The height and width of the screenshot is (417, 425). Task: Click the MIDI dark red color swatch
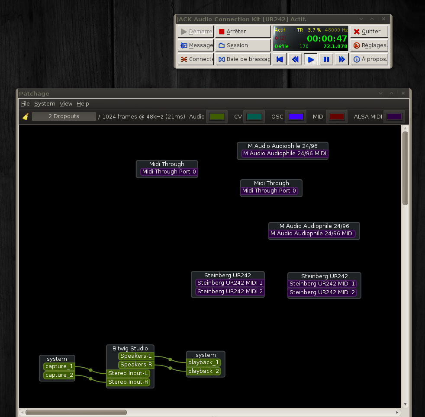[337, 116]
